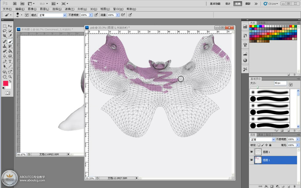Launch Mini Bridge from application bar
The image size is (301, 188).
point(22,3)
